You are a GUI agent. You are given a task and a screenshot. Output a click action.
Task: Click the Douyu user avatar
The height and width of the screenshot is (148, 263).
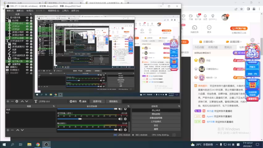coord(225,17)
